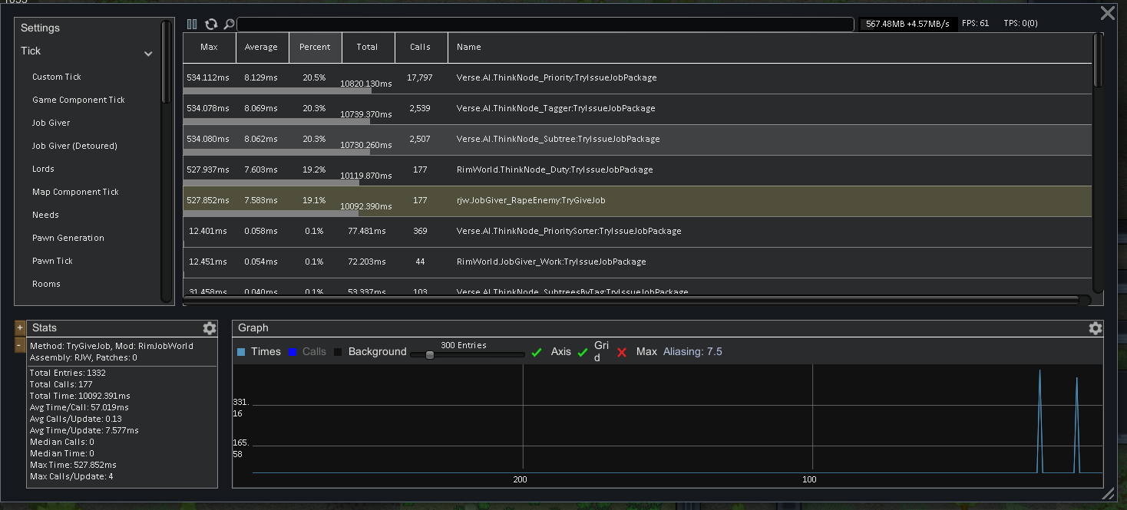Enable the Max red X toggle

(x=622, y=352)
